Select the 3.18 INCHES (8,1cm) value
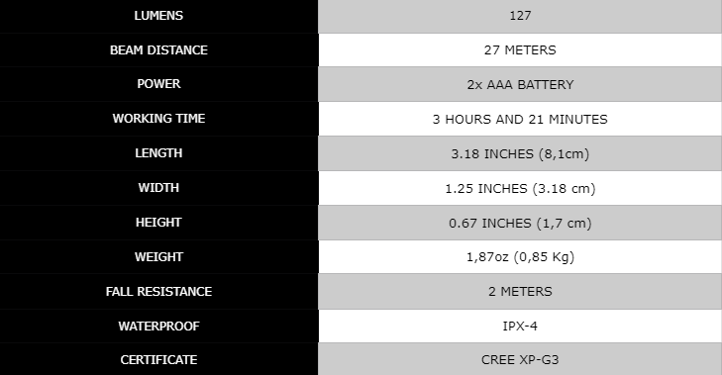The width and height of the screenshot is (722, 375). coord(520,153)
